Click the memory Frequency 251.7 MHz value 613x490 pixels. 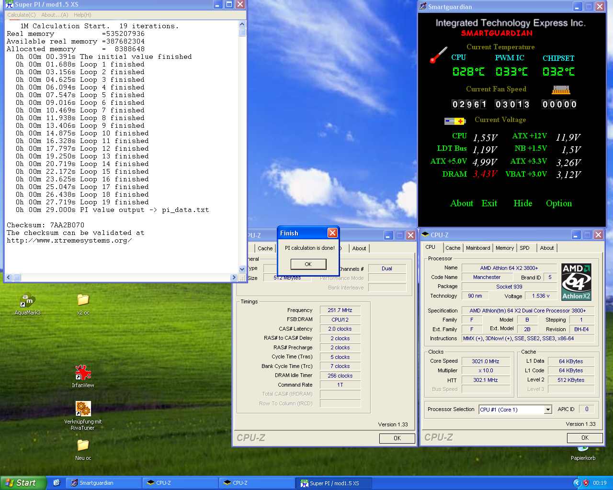click(340, 311)
